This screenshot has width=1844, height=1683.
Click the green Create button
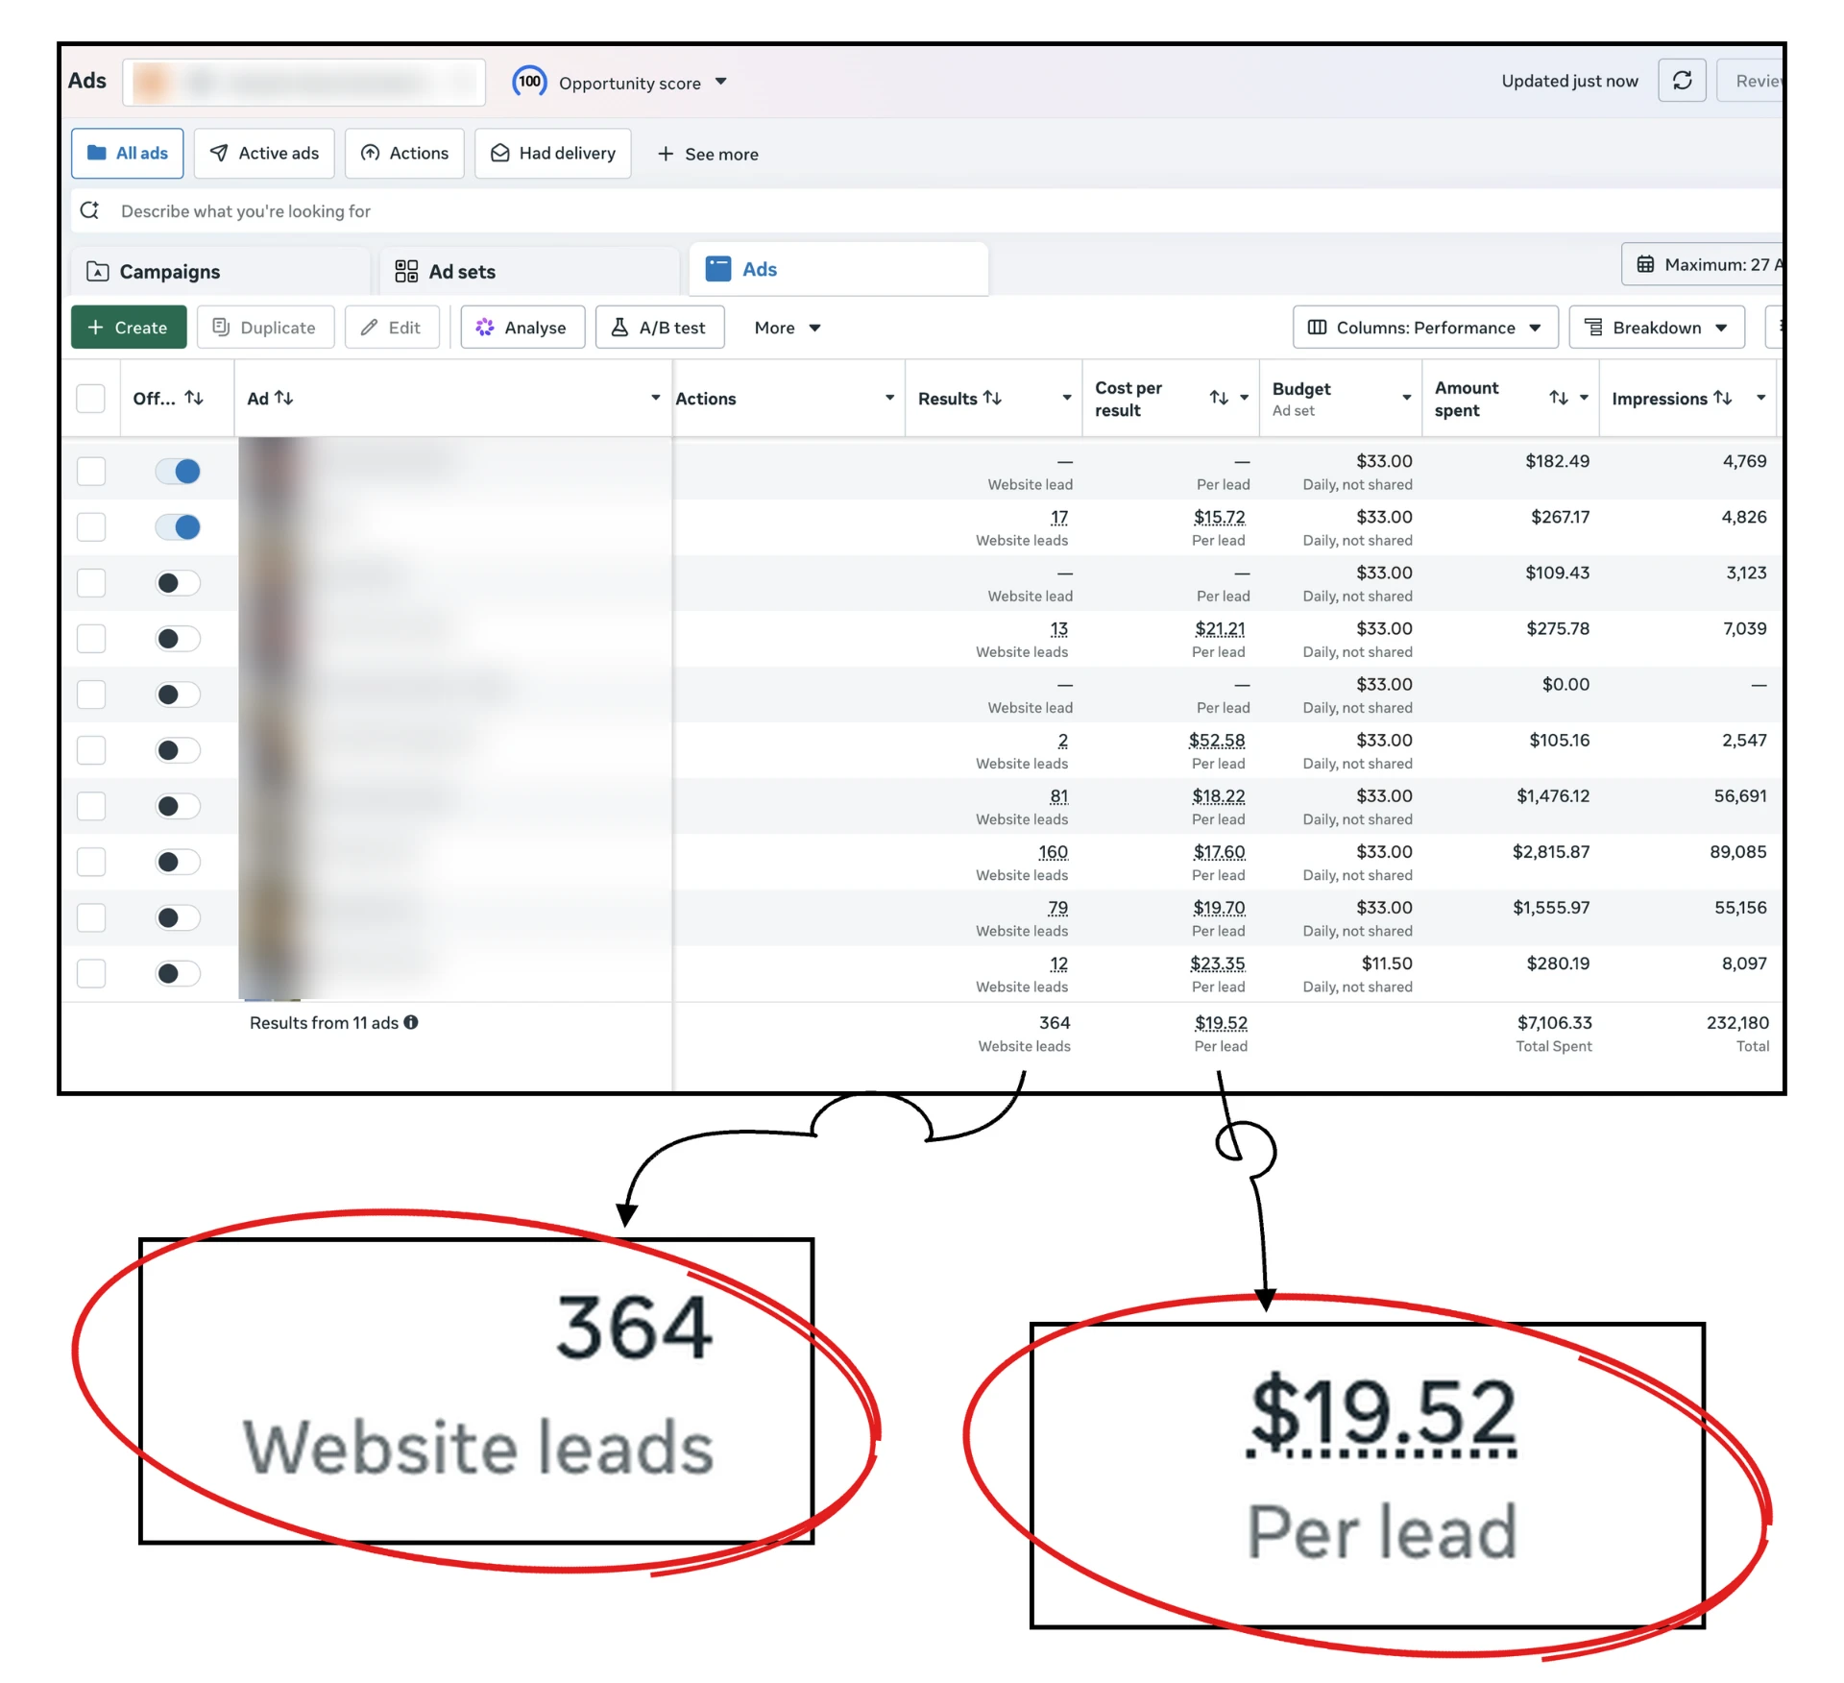tap(129, 328)
